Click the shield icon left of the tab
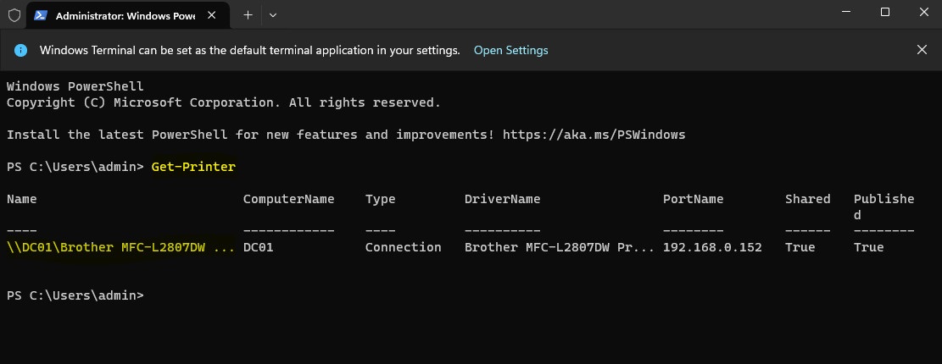The height and width of the screenshot is (364, 942). coord(14,15)
